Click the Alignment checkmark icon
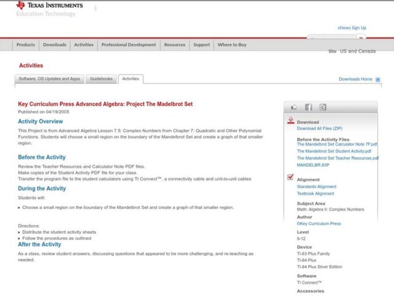This screenshot has width=394, height=296. pyautogui.click(x=291, y=178)
